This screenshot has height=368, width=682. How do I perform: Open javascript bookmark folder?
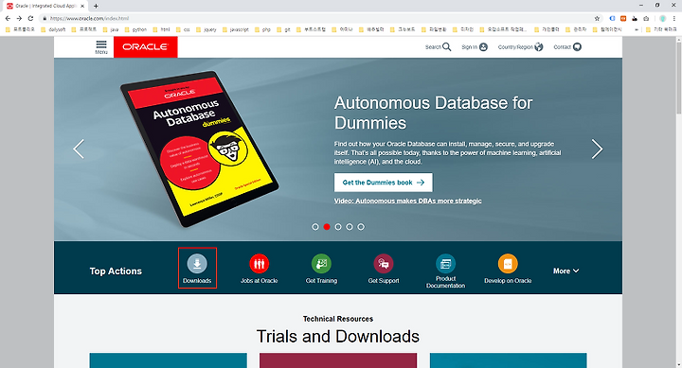(x=235, y=29)
